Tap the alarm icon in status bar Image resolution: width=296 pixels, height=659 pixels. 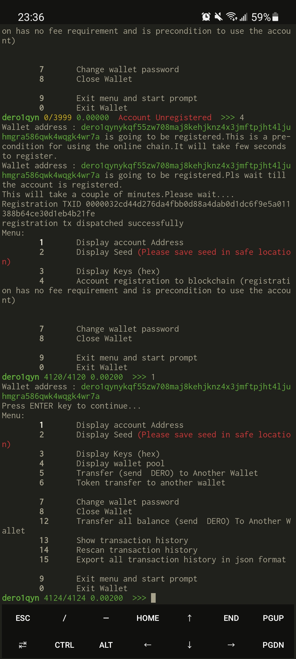tap(206, 17)
